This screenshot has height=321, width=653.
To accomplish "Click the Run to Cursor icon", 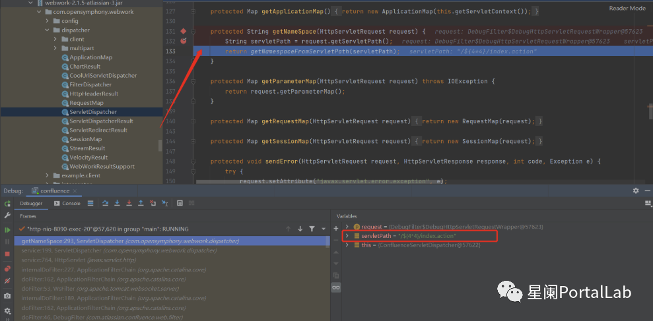I will (x=165, y=203).
